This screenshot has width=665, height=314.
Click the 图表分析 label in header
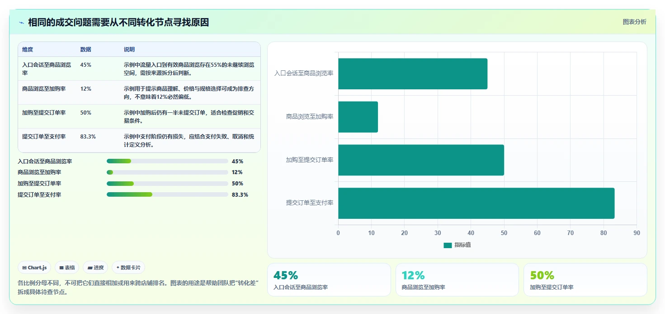point(634,22)
